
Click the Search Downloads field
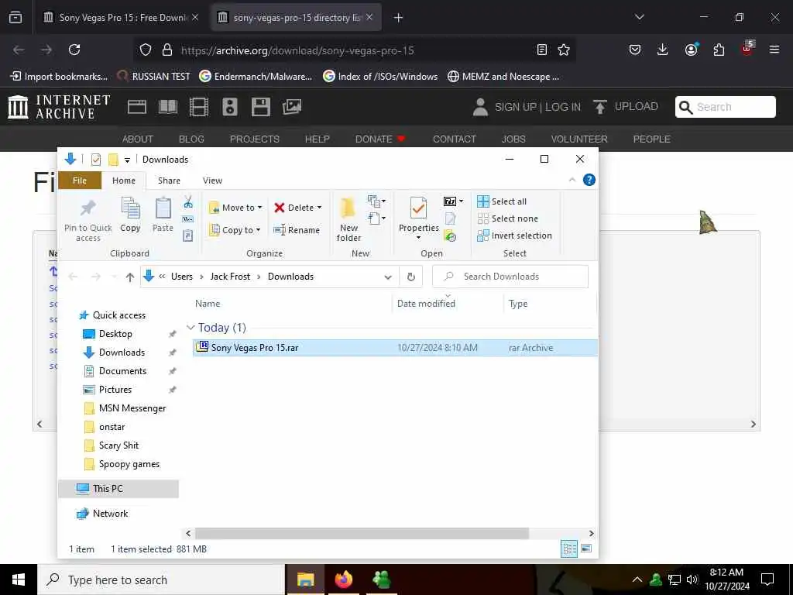click(510, 277)
